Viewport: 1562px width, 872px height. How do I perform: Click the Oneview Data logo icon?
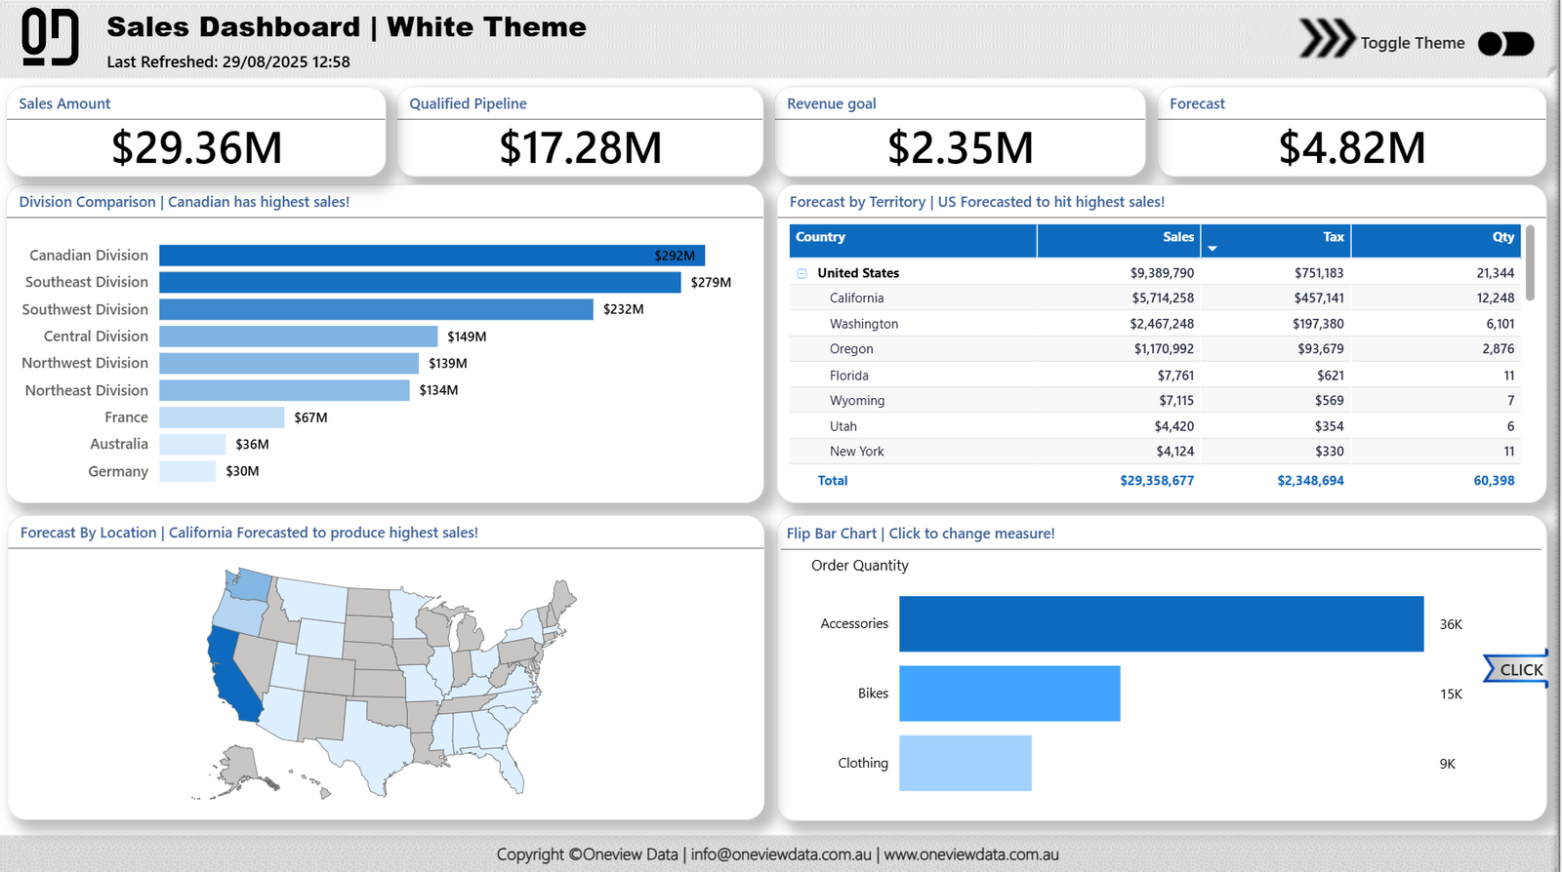tap(50, 37)
